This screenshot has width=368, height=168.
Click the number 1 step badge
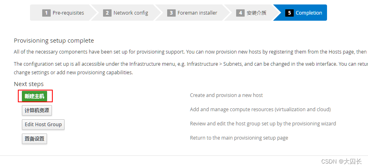[46, 13]
